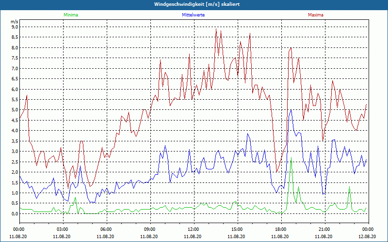Viewport: 388px width, 242px height.
Task: Click the 11.08.20 date under 12:00
Action: 193,236
